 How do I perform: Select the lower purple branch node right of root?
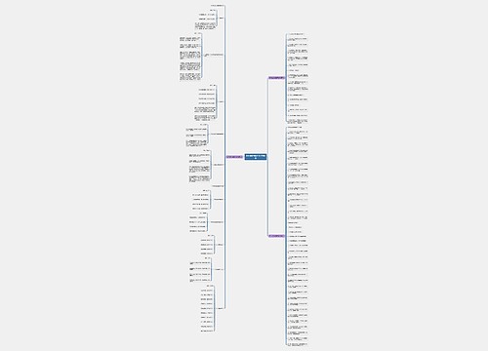[x=276, y=236]
